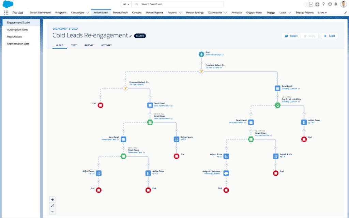This screenshot has height=218, width=349.
Task: Click the Copy button
Action: (309, 36)
